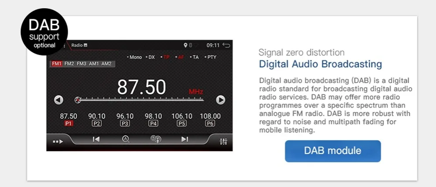
Task: Select preset P3 at 96.10
Action: click(x=125, y=120)
